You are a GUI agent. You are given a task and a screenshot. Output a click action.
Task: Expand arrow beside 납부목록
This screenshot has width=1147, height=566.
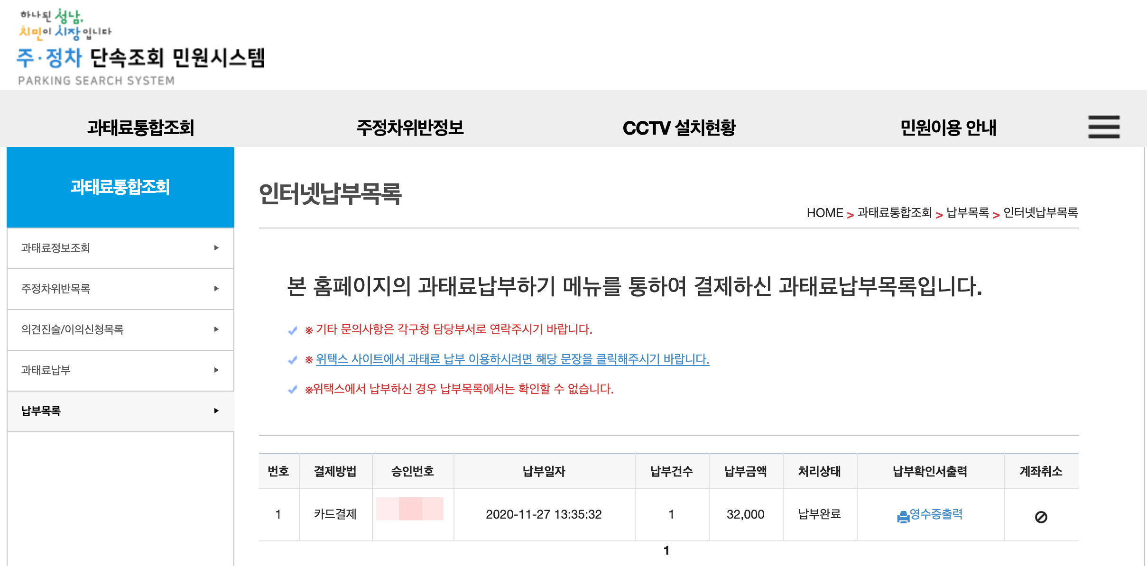tap(216, 411)
